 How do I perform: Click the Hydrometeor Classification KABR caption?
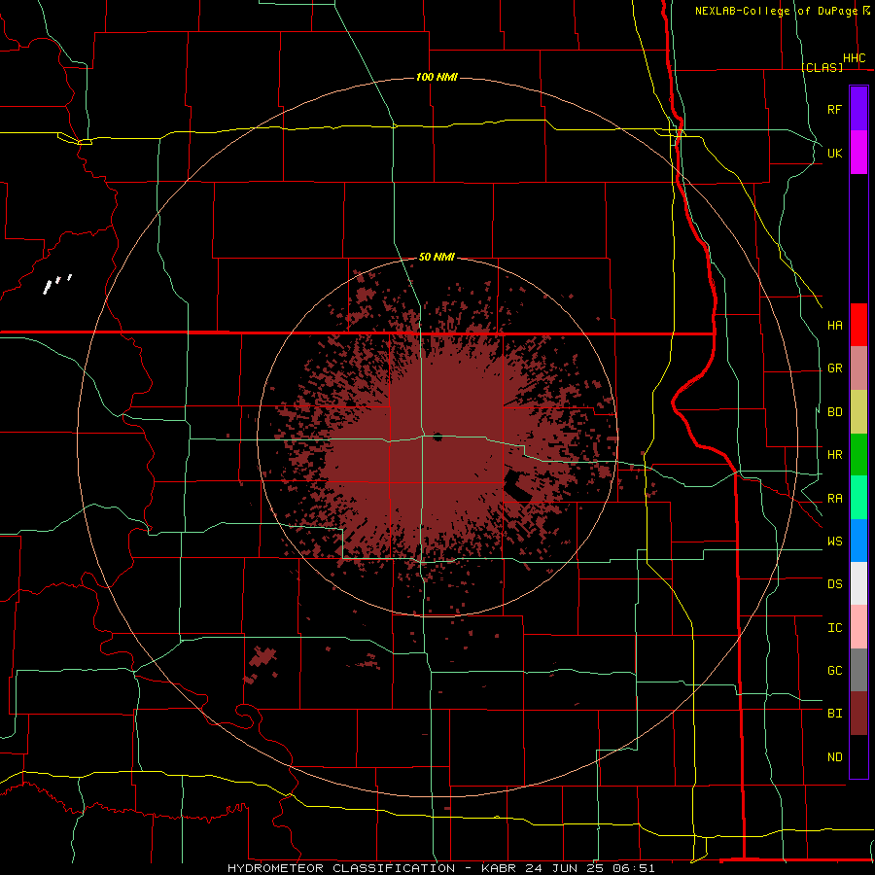click(440, 868)
